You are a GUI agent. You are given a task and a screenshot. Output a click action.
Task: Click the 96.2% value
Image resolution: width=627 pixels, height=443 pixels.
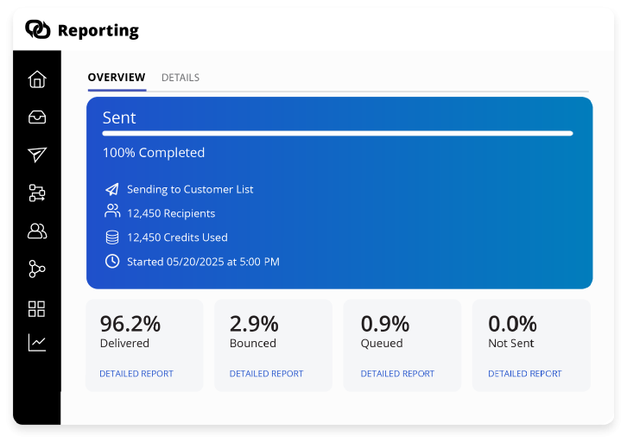[x=130, y=324]
